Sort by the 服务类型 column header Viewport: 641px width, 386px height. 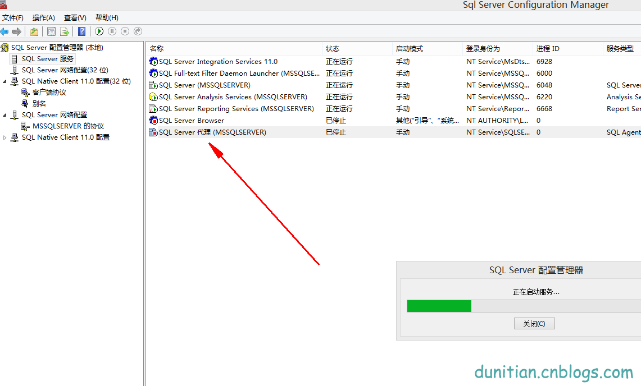622,49
